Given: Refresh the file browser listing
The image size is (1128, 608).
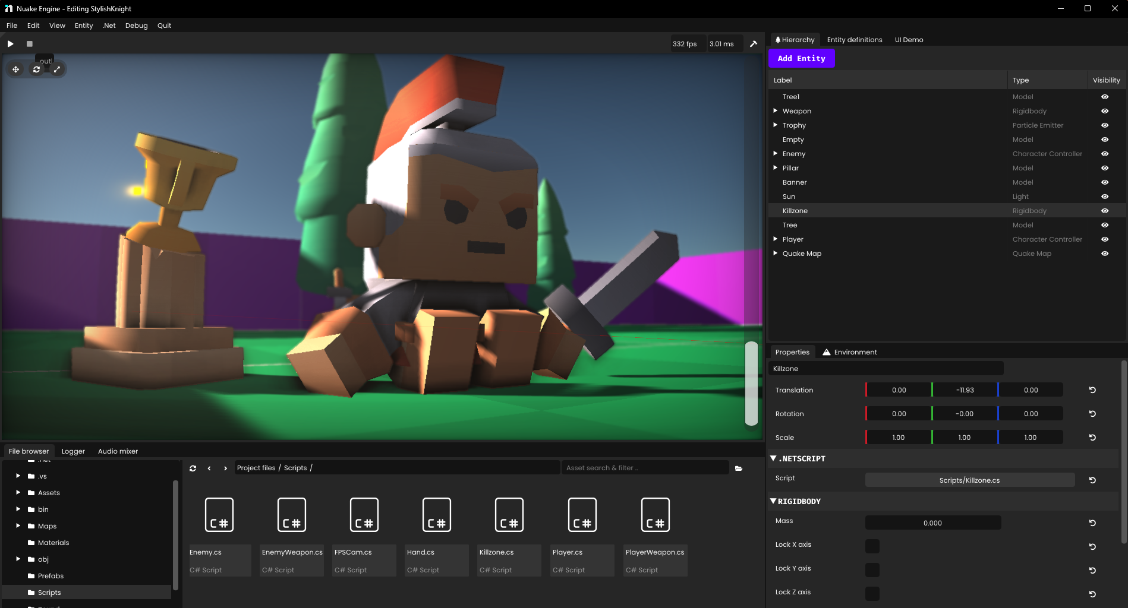Looking at the screenshot, I should click(x=193, y=468).
